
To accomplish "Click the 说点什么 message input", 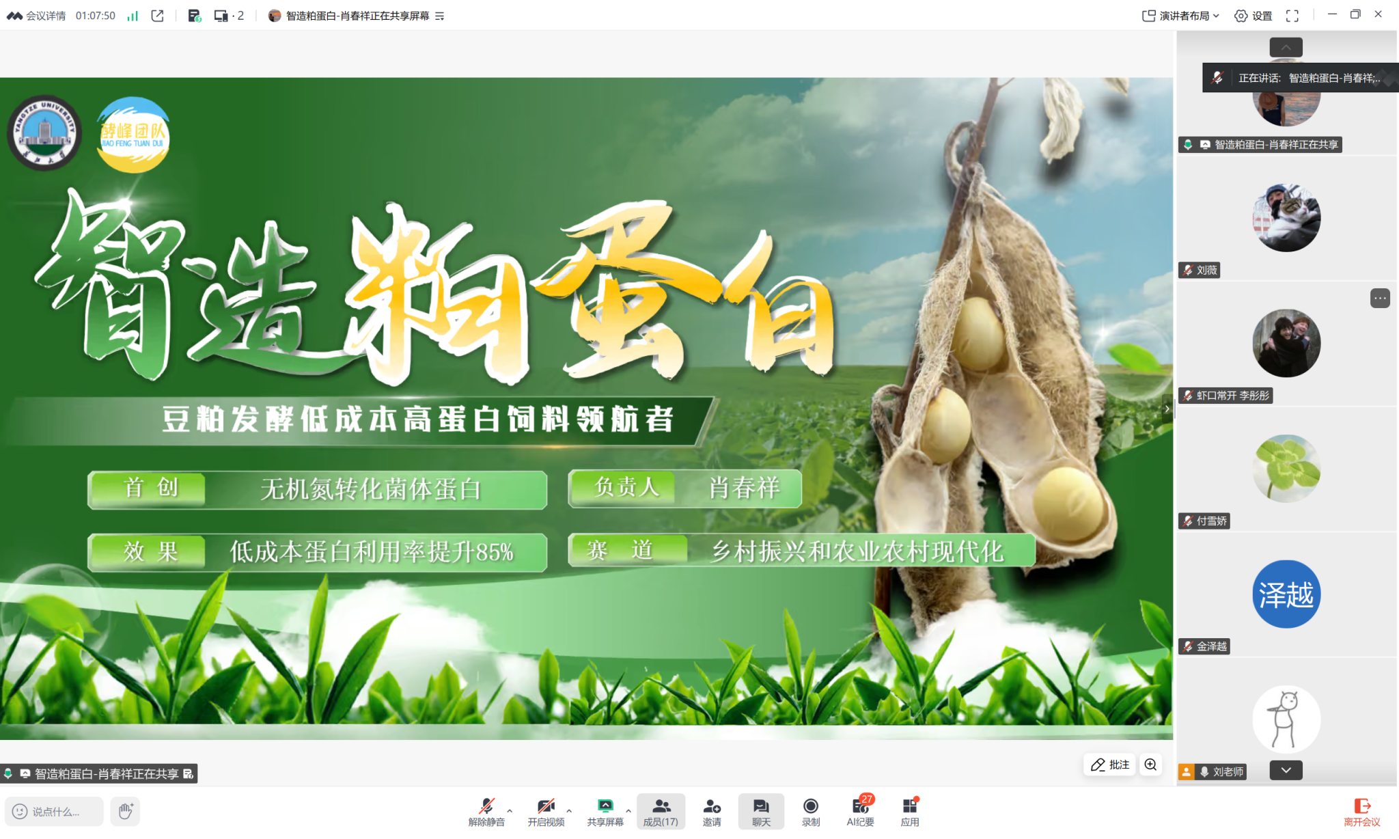I will [x=56, y=811].
